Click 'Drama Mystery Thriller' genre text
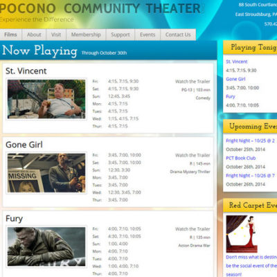 (190, 172)
